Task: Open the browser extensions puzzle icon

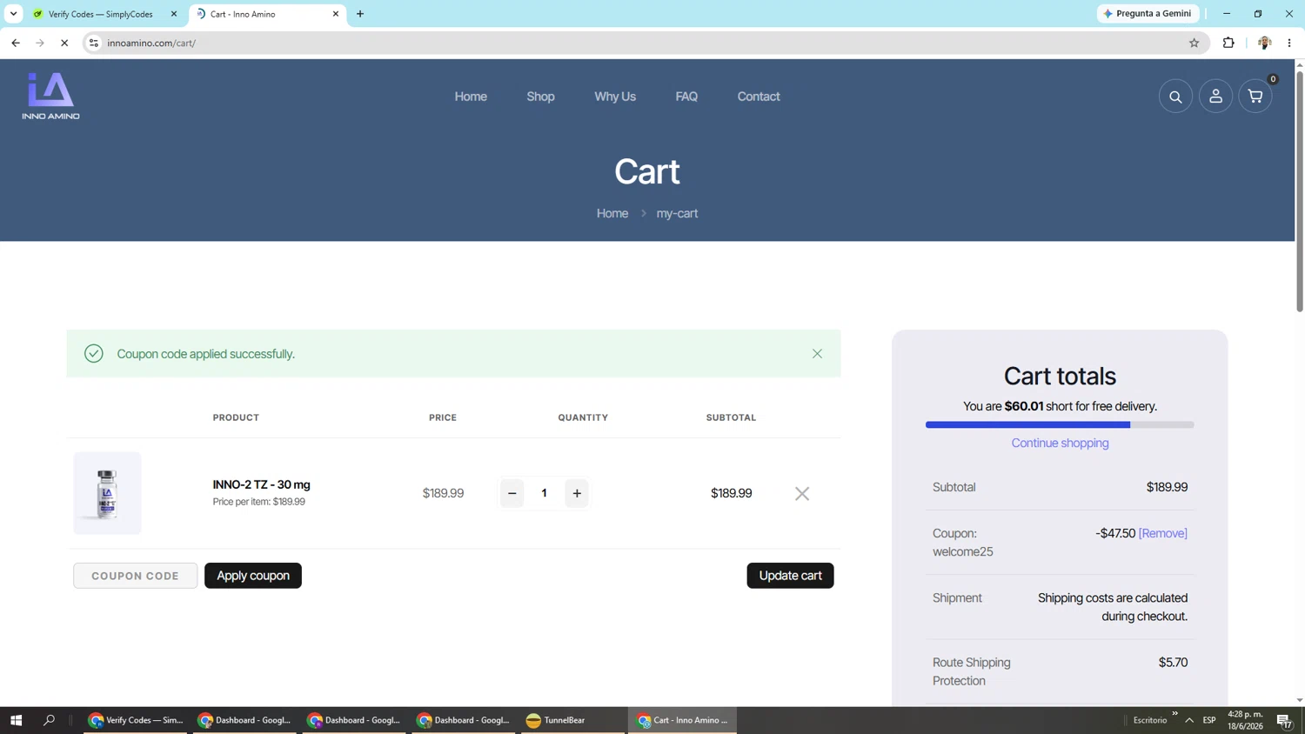Action: [x=1228, y=43]
